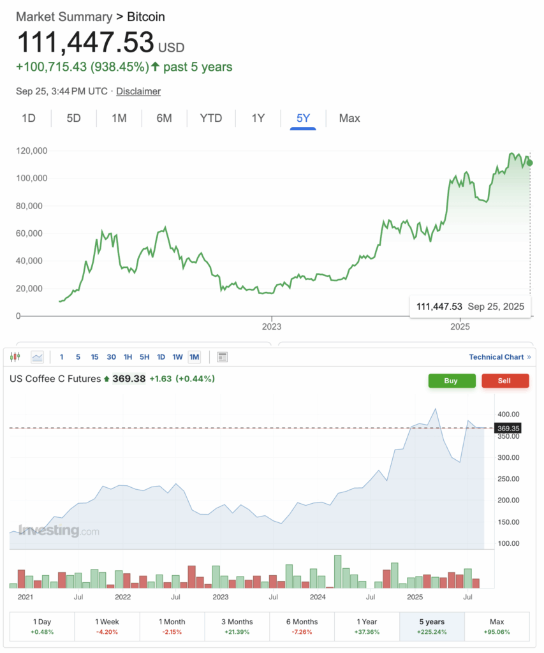Click the green arrow before 'past 5 years'
544x653 pixels.
pyautogui.click(x=155, y=67)
